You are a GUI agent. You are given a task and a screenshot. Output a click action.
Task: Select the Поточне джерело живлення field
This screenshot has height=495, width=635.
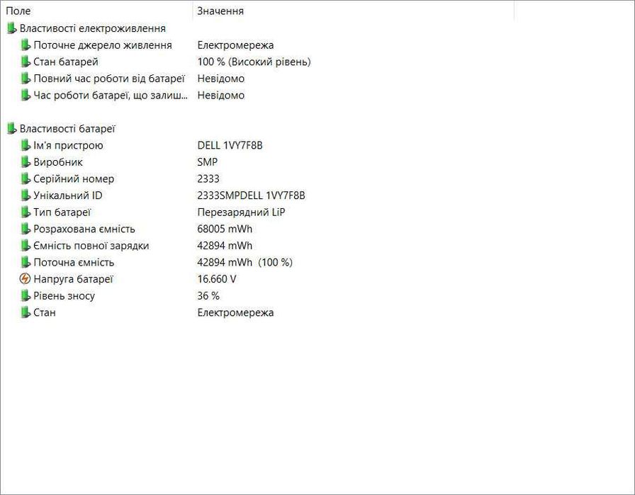(x=103, y=45)
